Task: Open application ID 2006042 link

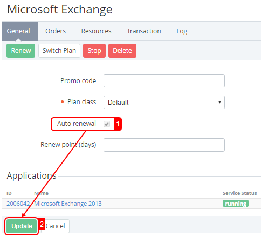Action: (18, 204)
